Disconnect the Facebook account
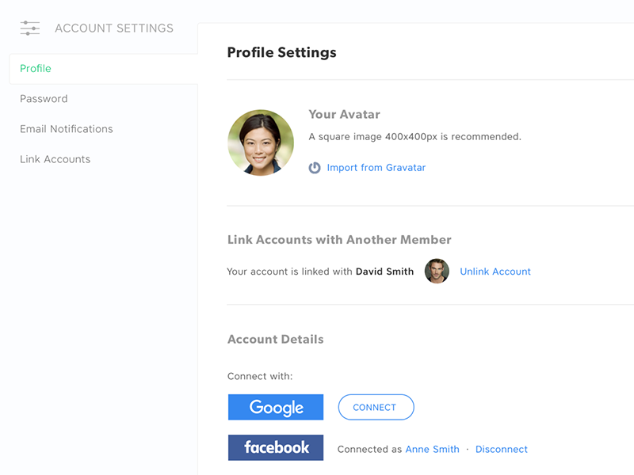Screen dimensions: 634x475 tap(502, 449)
